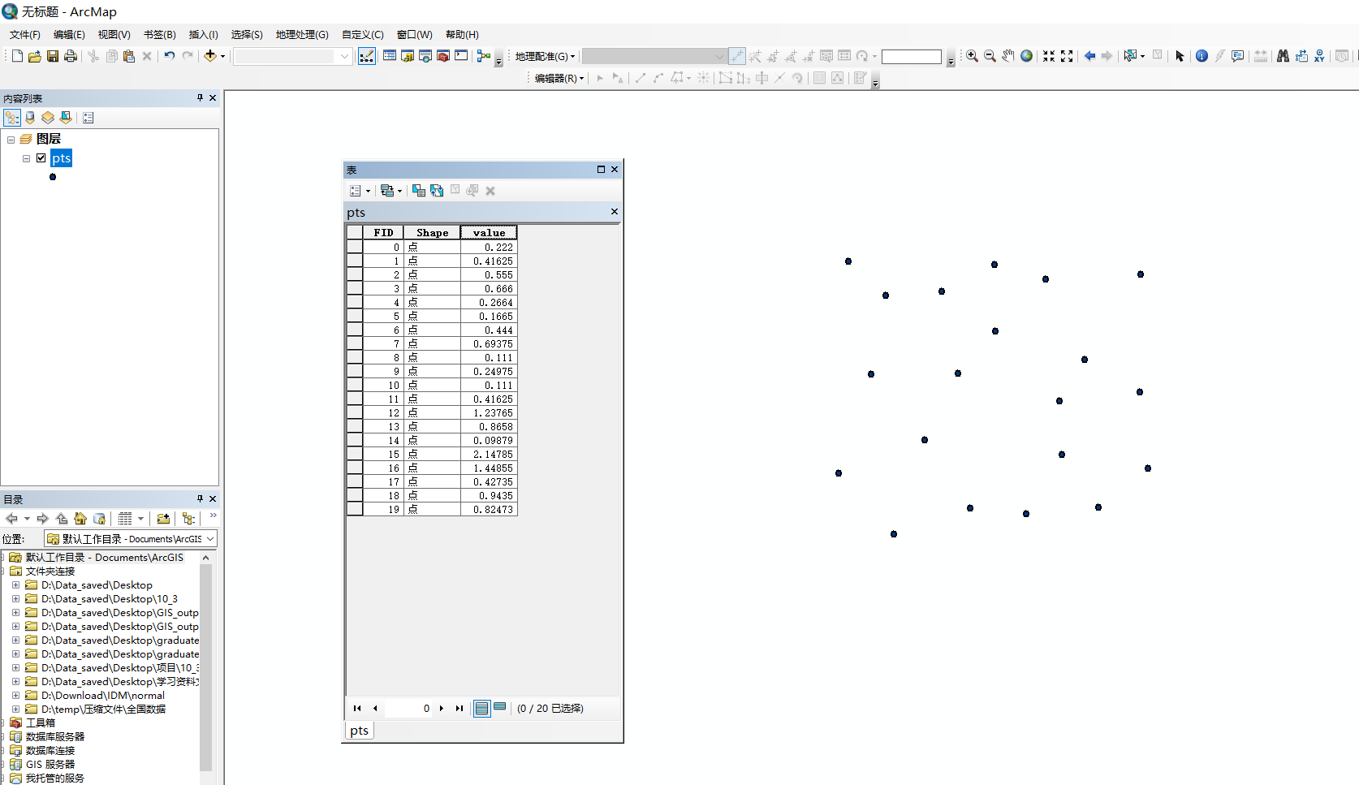Open the Catalog window icon
This screenshot has width=1359, height=785.
408,56
